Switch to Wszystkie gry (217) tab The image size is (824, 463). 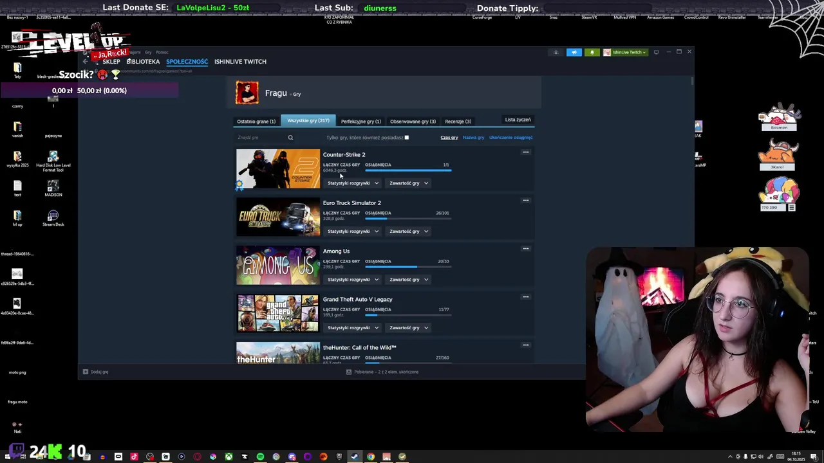308,121
